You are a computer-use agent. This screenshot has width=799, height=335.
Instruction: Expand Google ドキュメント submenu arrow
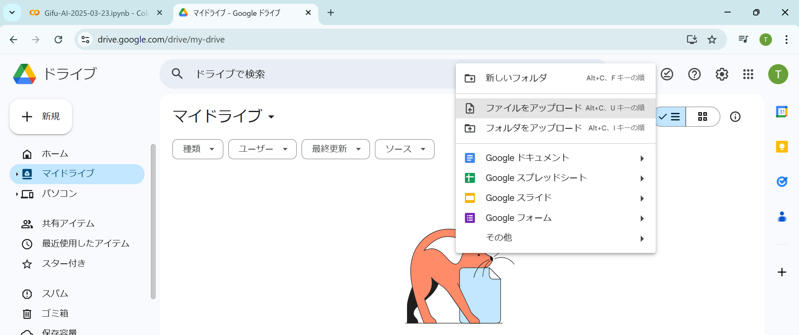coord(642,158)
